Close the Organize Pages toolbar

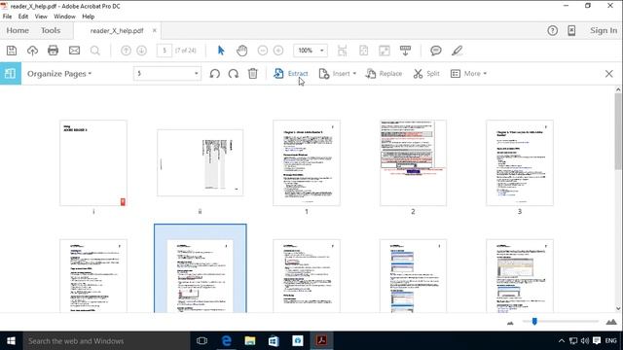pyautogui.click(x=608, y=74)
